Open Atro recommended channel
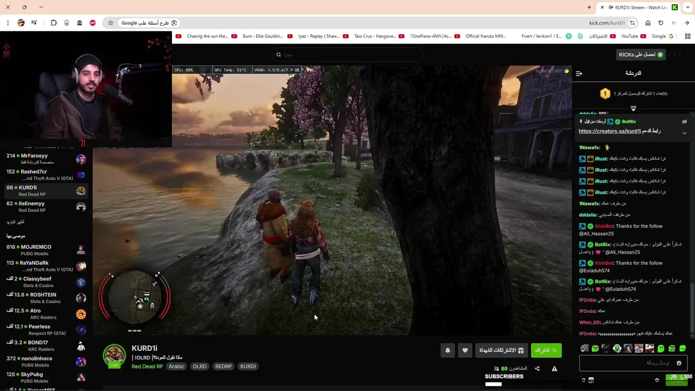 pos(46,314)
